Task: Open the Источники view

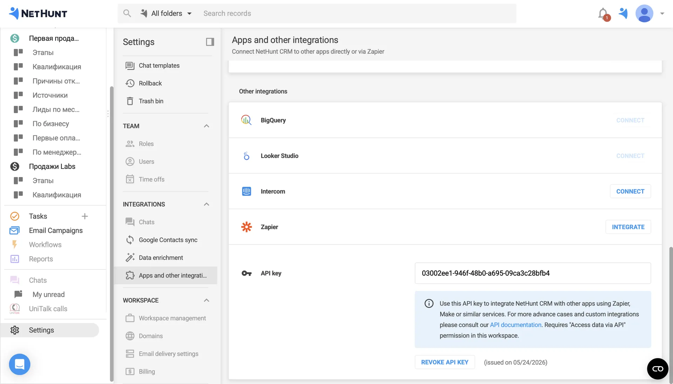Action: pyautogui.click(x=50, y=95)
